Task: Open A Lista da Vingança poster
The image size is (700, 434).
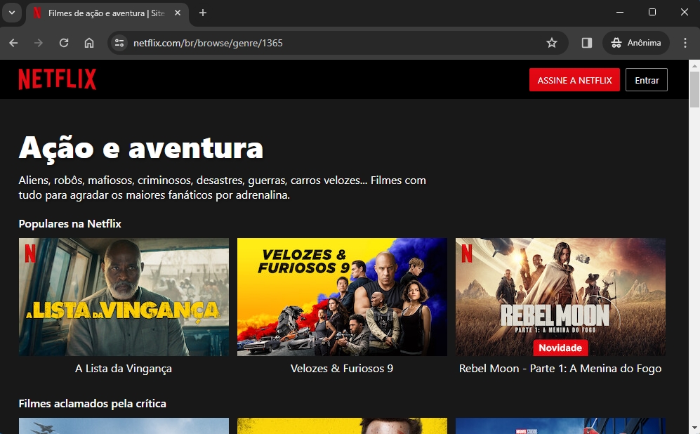Action: pos(124,297)
